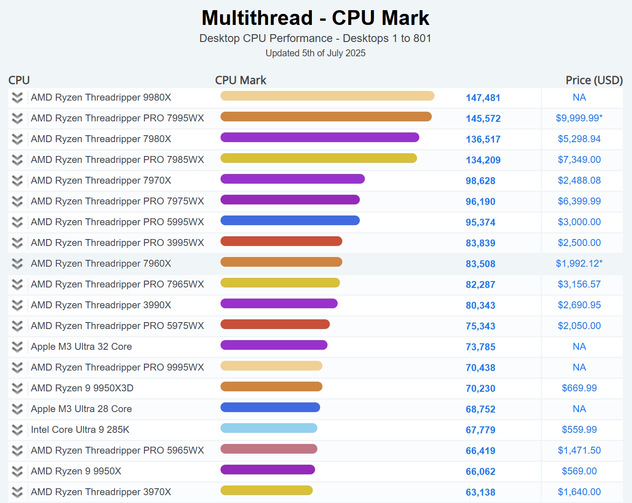Expand the Intel Core Ultra 9 285K chevron

[17, 430]
